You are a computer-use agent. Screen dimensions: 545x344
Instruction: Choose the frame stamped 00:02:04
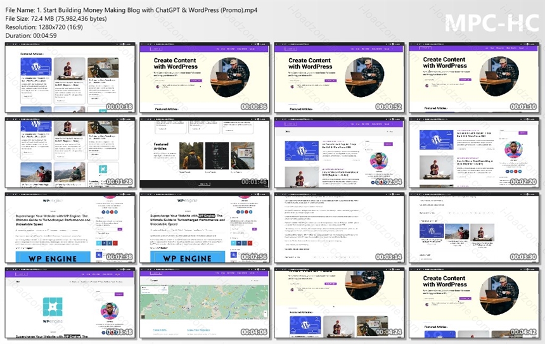[339, 153]
